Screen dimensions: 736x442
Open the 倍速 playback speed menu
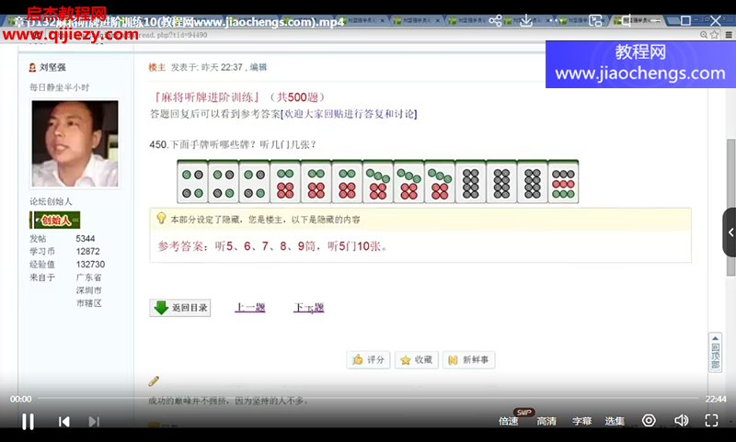pyautogui.click(x=509, y=421)
